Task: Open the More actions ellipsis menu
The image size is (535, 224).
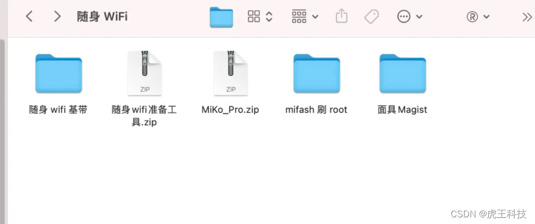Action: [x=404, y=17]
